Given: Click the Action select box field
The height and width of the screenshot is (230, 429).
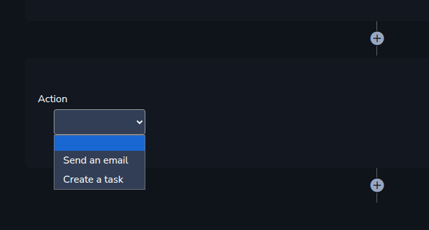Looking at the screenshot, I should (100, 122).
